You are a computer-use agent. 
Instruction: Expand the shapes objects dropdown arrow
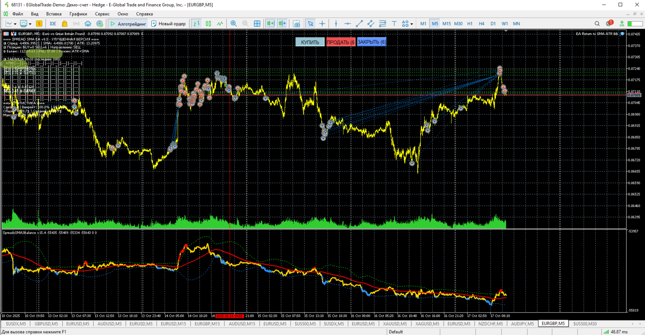411,24
